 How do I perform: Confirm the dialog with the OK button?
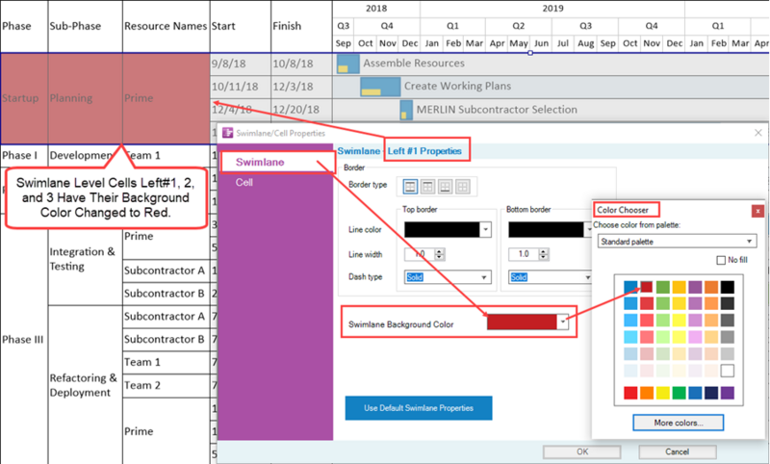point(582,451)
